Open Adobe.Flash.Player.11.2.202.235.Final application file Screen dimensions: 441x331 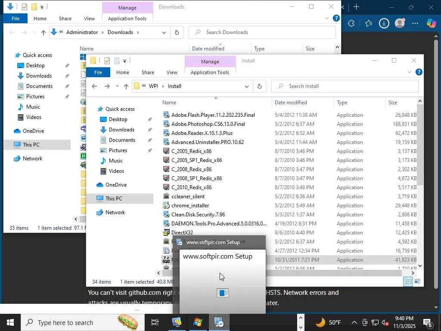[213, 115]
